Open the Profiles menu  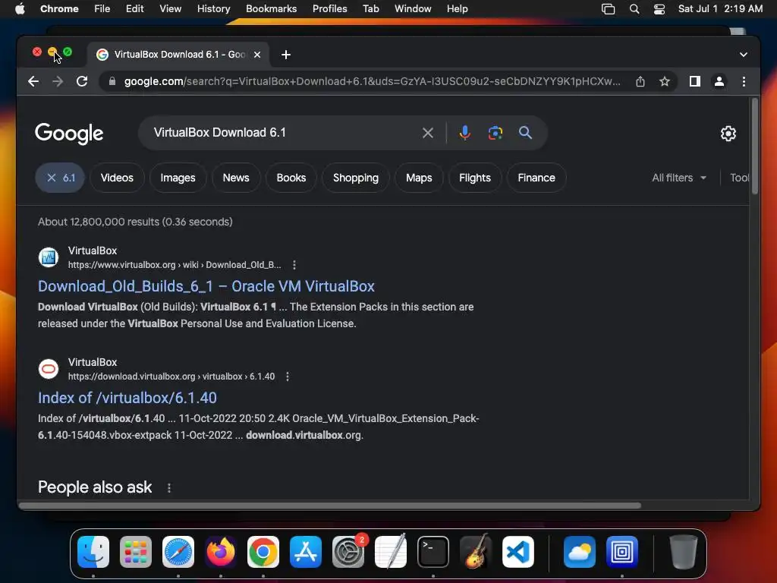click(329, 9)
